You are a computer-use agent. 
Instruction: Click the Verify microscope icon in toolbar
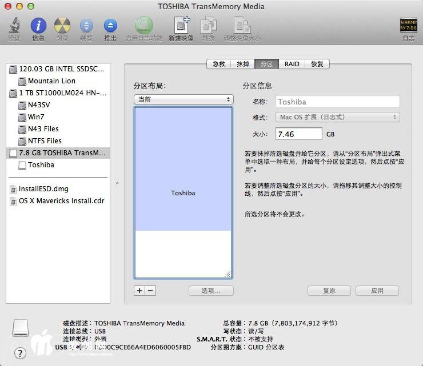[14, 26]
